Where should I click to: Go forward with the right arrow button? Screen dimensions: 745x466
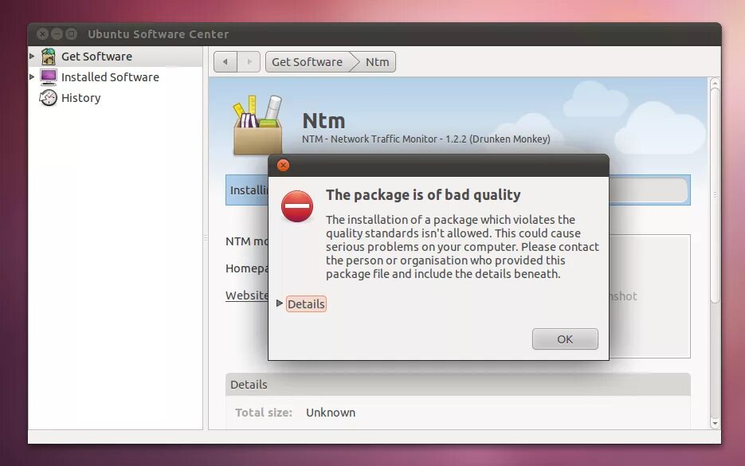click(x=249, y=62)
